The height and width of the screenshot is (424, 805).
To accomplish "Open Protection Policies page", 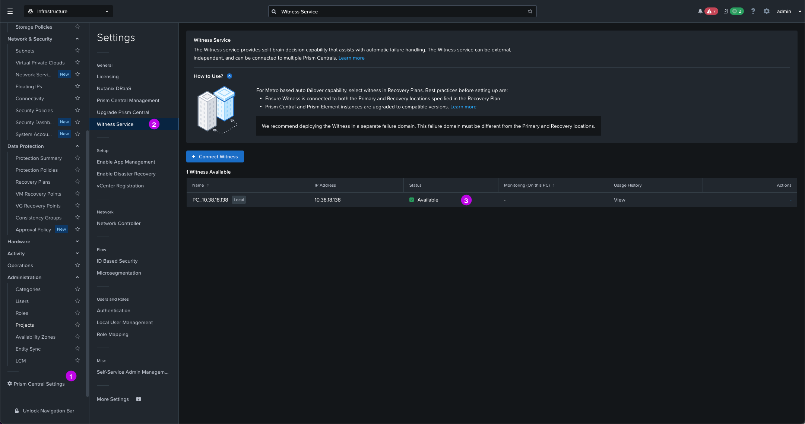I will [x=37, y=170].
